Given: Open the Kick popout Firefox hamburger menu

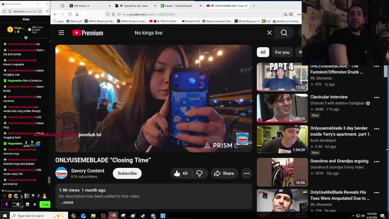Looking at the screenshot, I should click(x=47, y=11).
